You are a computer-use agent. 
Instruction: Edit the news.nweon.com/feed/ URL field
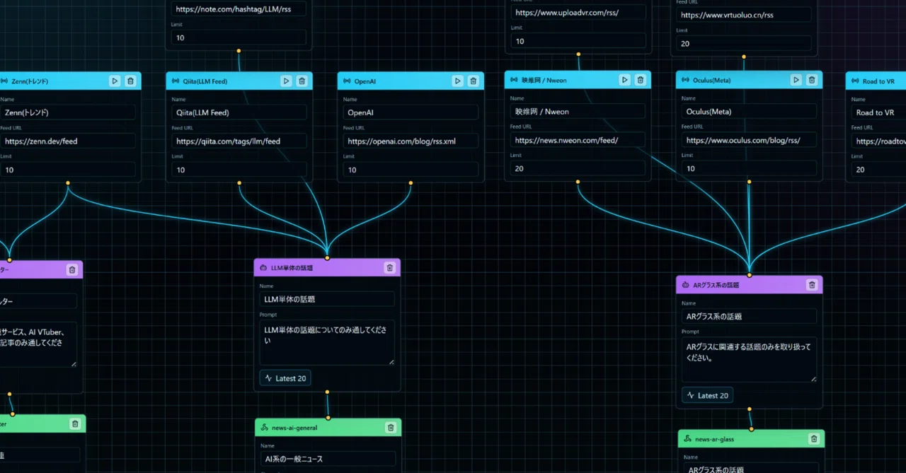click(578, 140)
